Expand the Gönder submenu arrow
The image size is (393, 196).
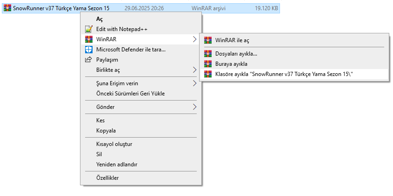click(194, 107)
